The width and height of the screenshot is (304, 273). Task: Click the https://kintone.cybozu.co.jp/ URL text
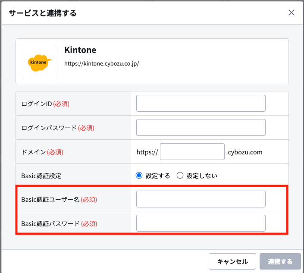[x=102, y=63]
